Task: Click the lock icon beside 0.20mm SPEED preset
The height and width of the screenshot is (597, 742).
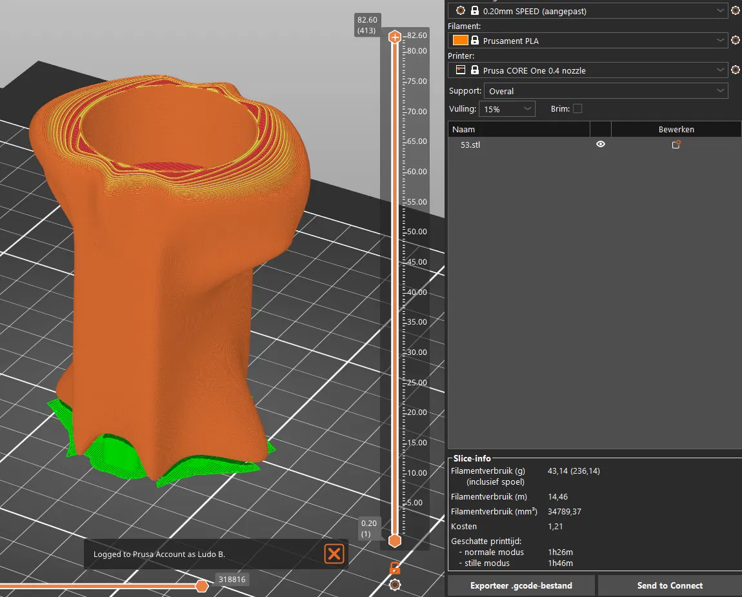Action: pyautogui.click(x=475, y=10)
